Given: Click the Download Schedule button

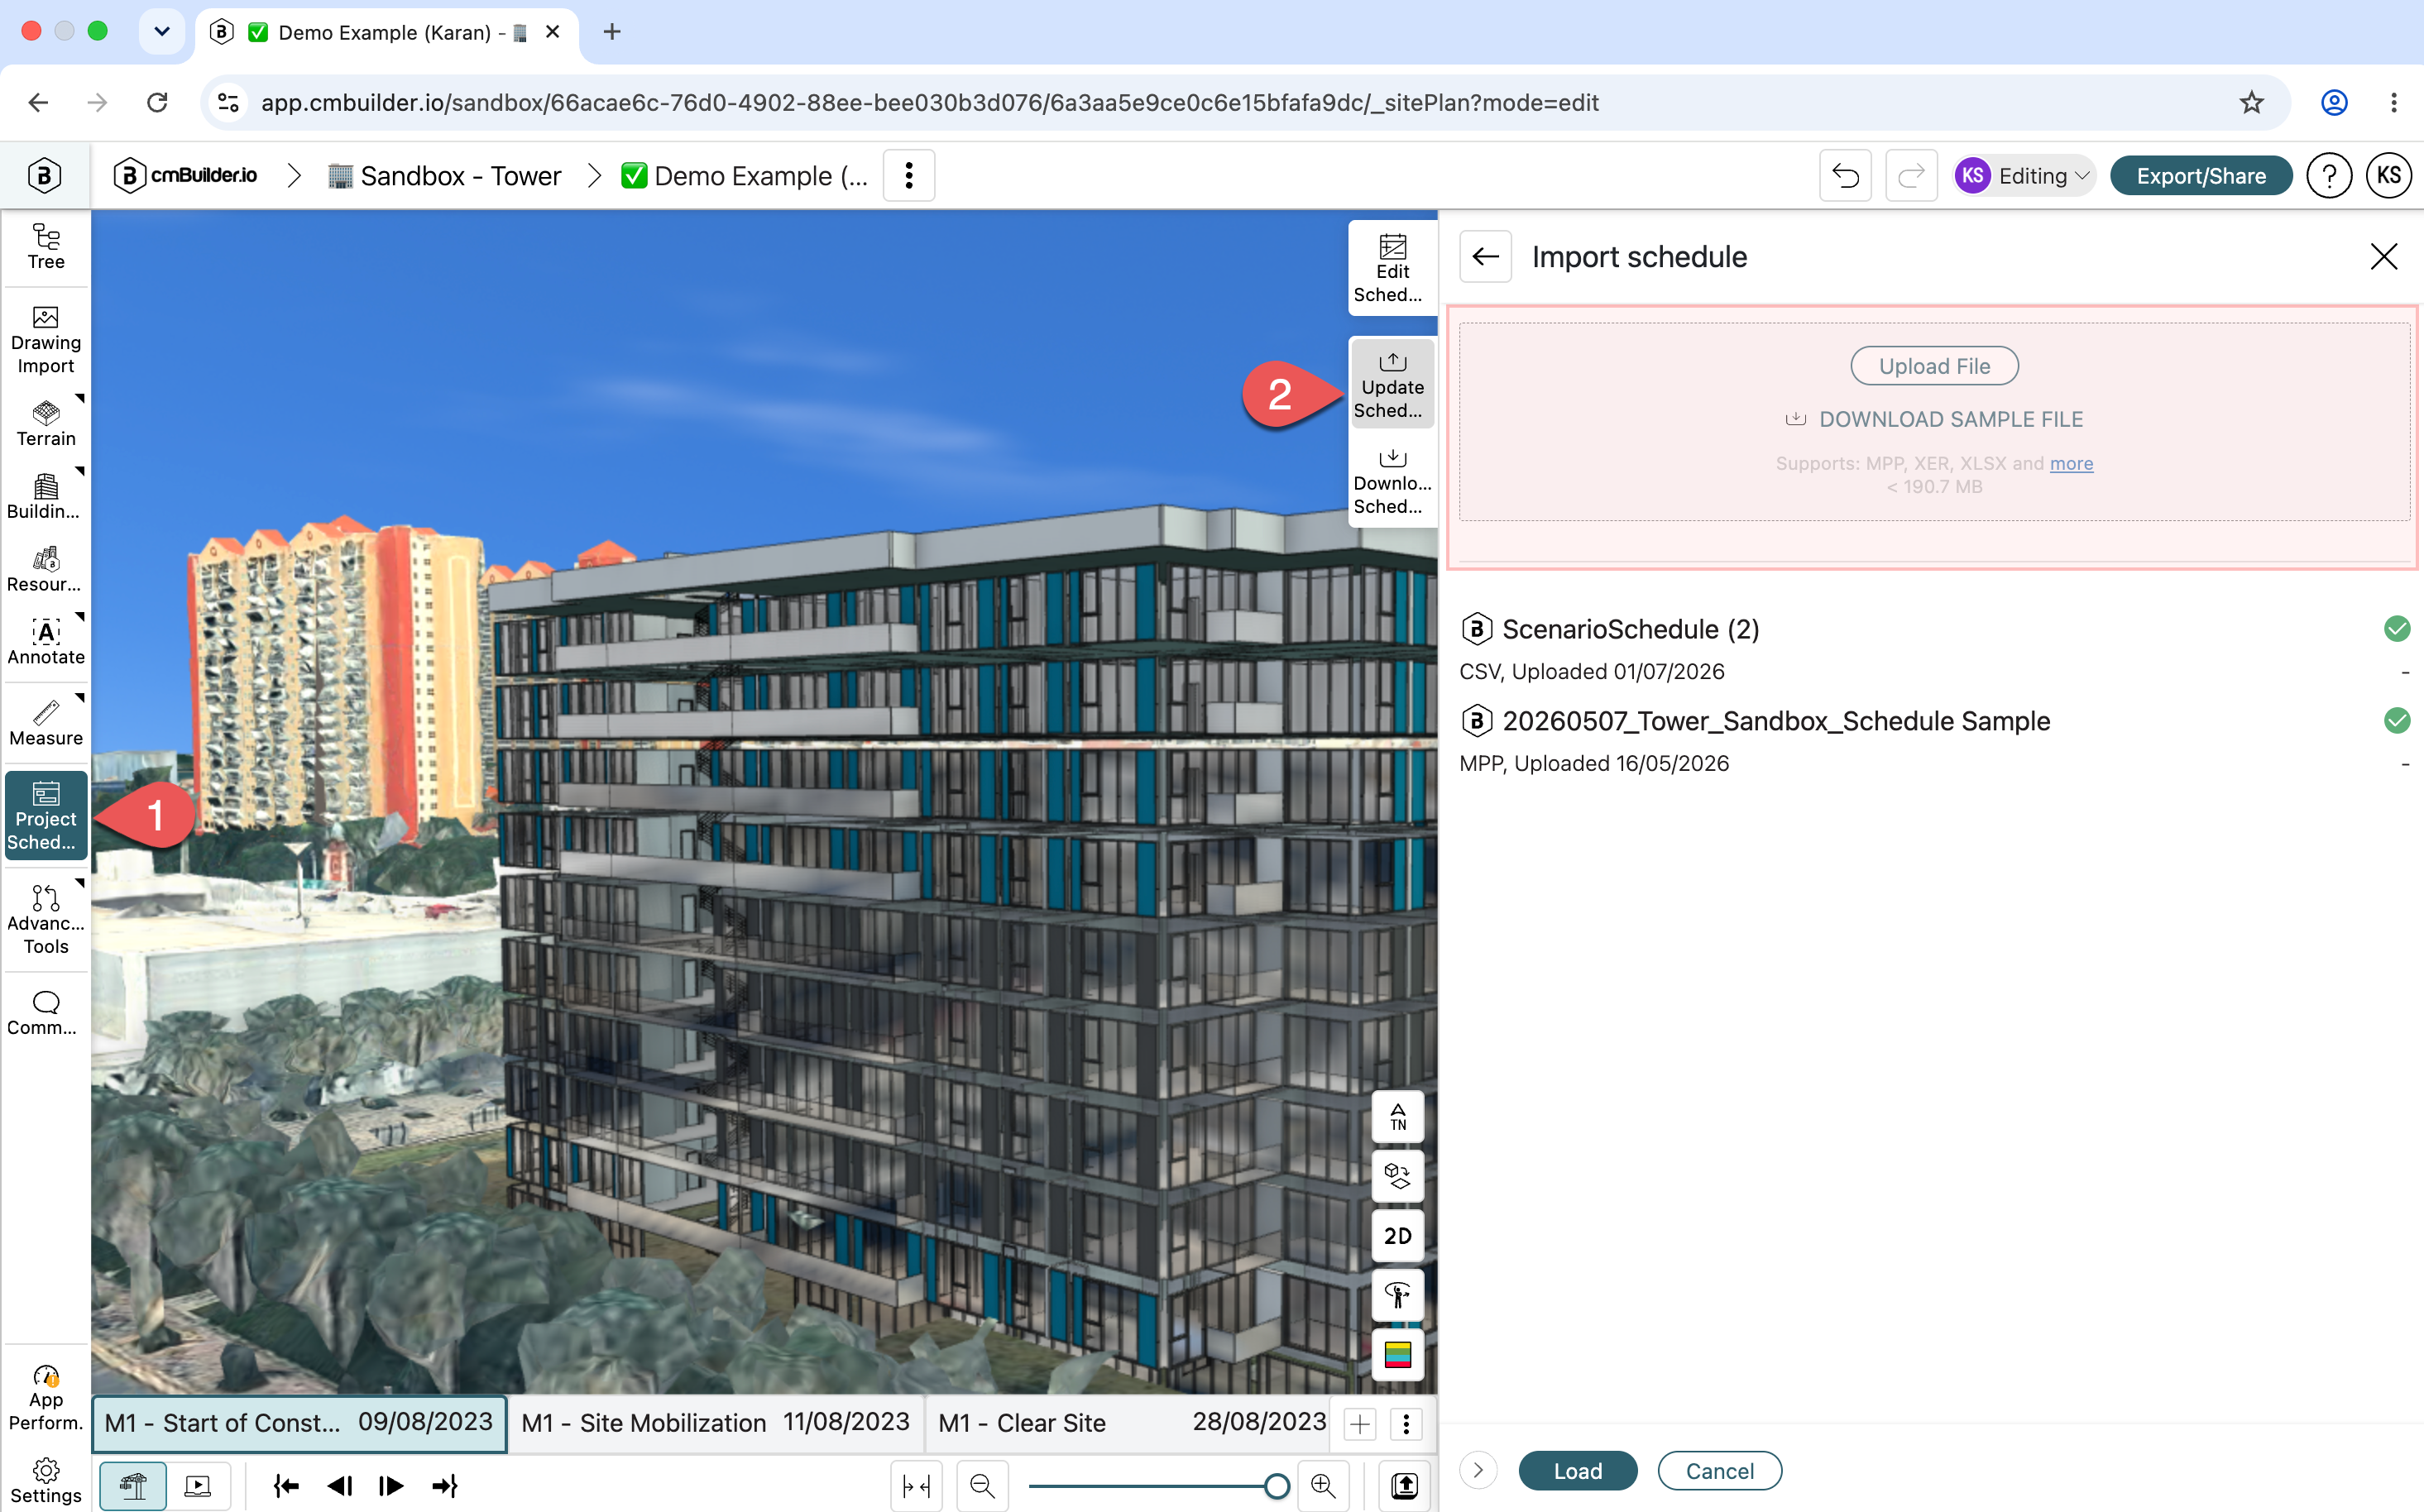Looking at the screenshot, I should 1392,481.
